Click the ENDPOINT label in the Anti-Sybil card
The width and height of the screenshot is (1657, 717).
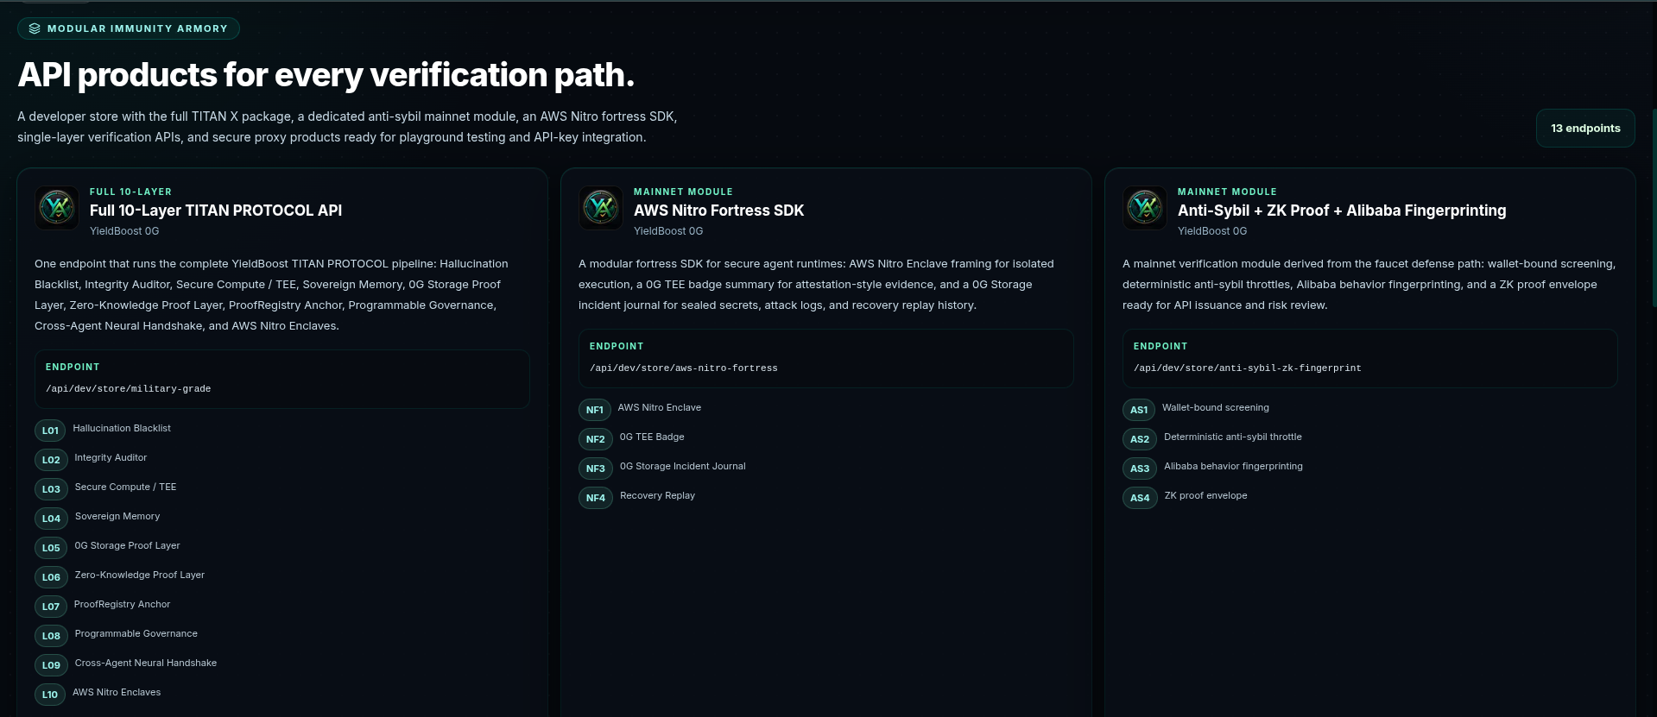pyautogui.click(x=1161, y=346)
